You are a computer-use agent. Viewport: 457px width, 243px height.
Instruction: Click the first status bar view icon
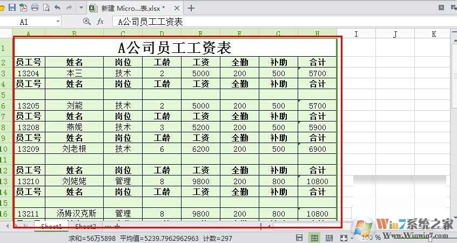299,238
